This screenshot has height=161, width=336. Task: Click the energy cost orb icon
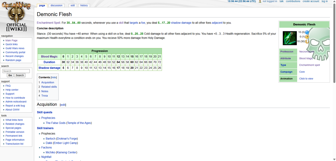[307, 32]
